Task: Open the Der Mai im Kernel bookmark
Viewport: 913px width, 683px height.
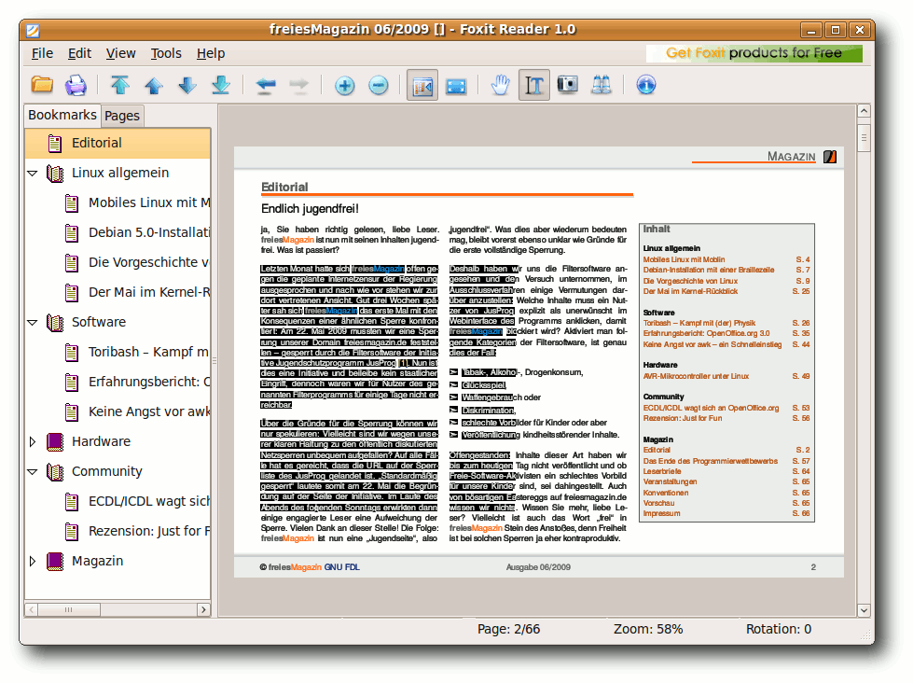Action: tap(149, 292)
